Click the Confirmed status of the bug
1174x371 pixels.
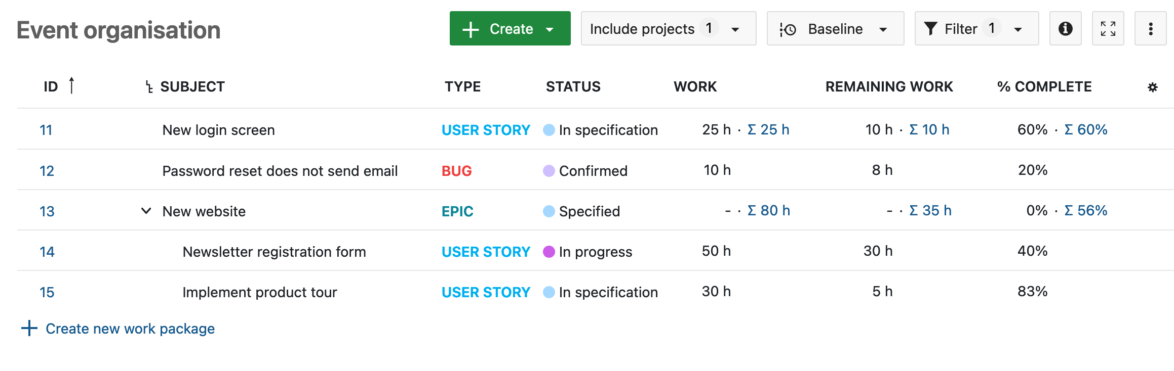(x=593, y=171)
